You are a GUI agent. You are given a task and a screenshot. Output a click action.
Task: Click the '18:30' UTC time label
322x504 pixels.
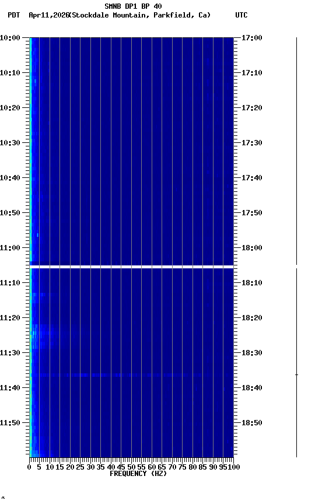[x=252, y=353]
